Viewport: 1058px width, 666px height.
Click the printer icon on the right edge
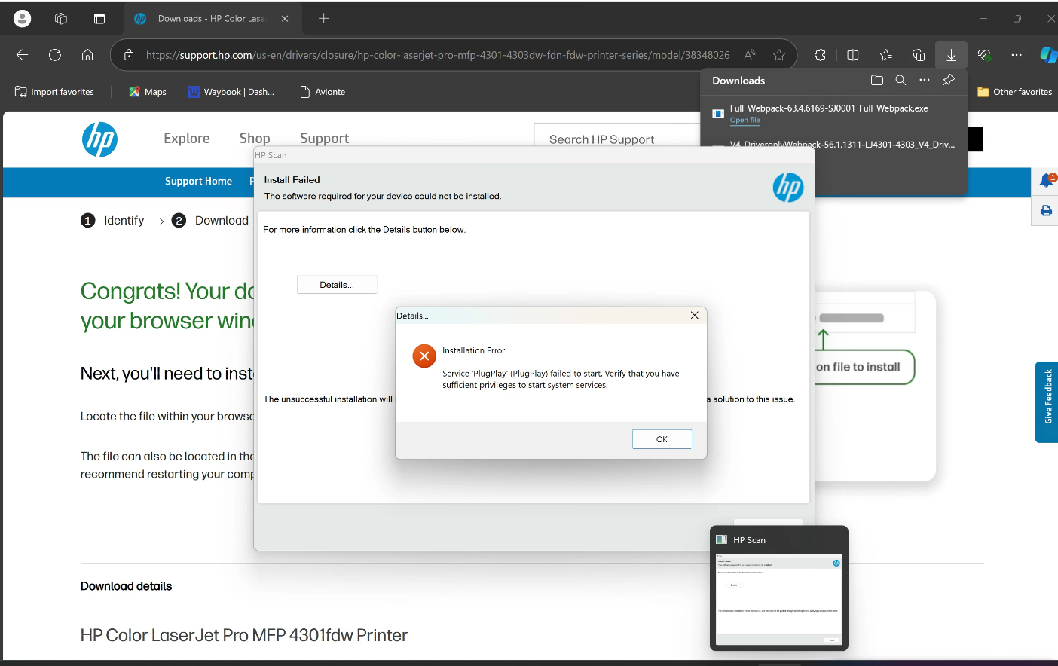point(1045,211)
